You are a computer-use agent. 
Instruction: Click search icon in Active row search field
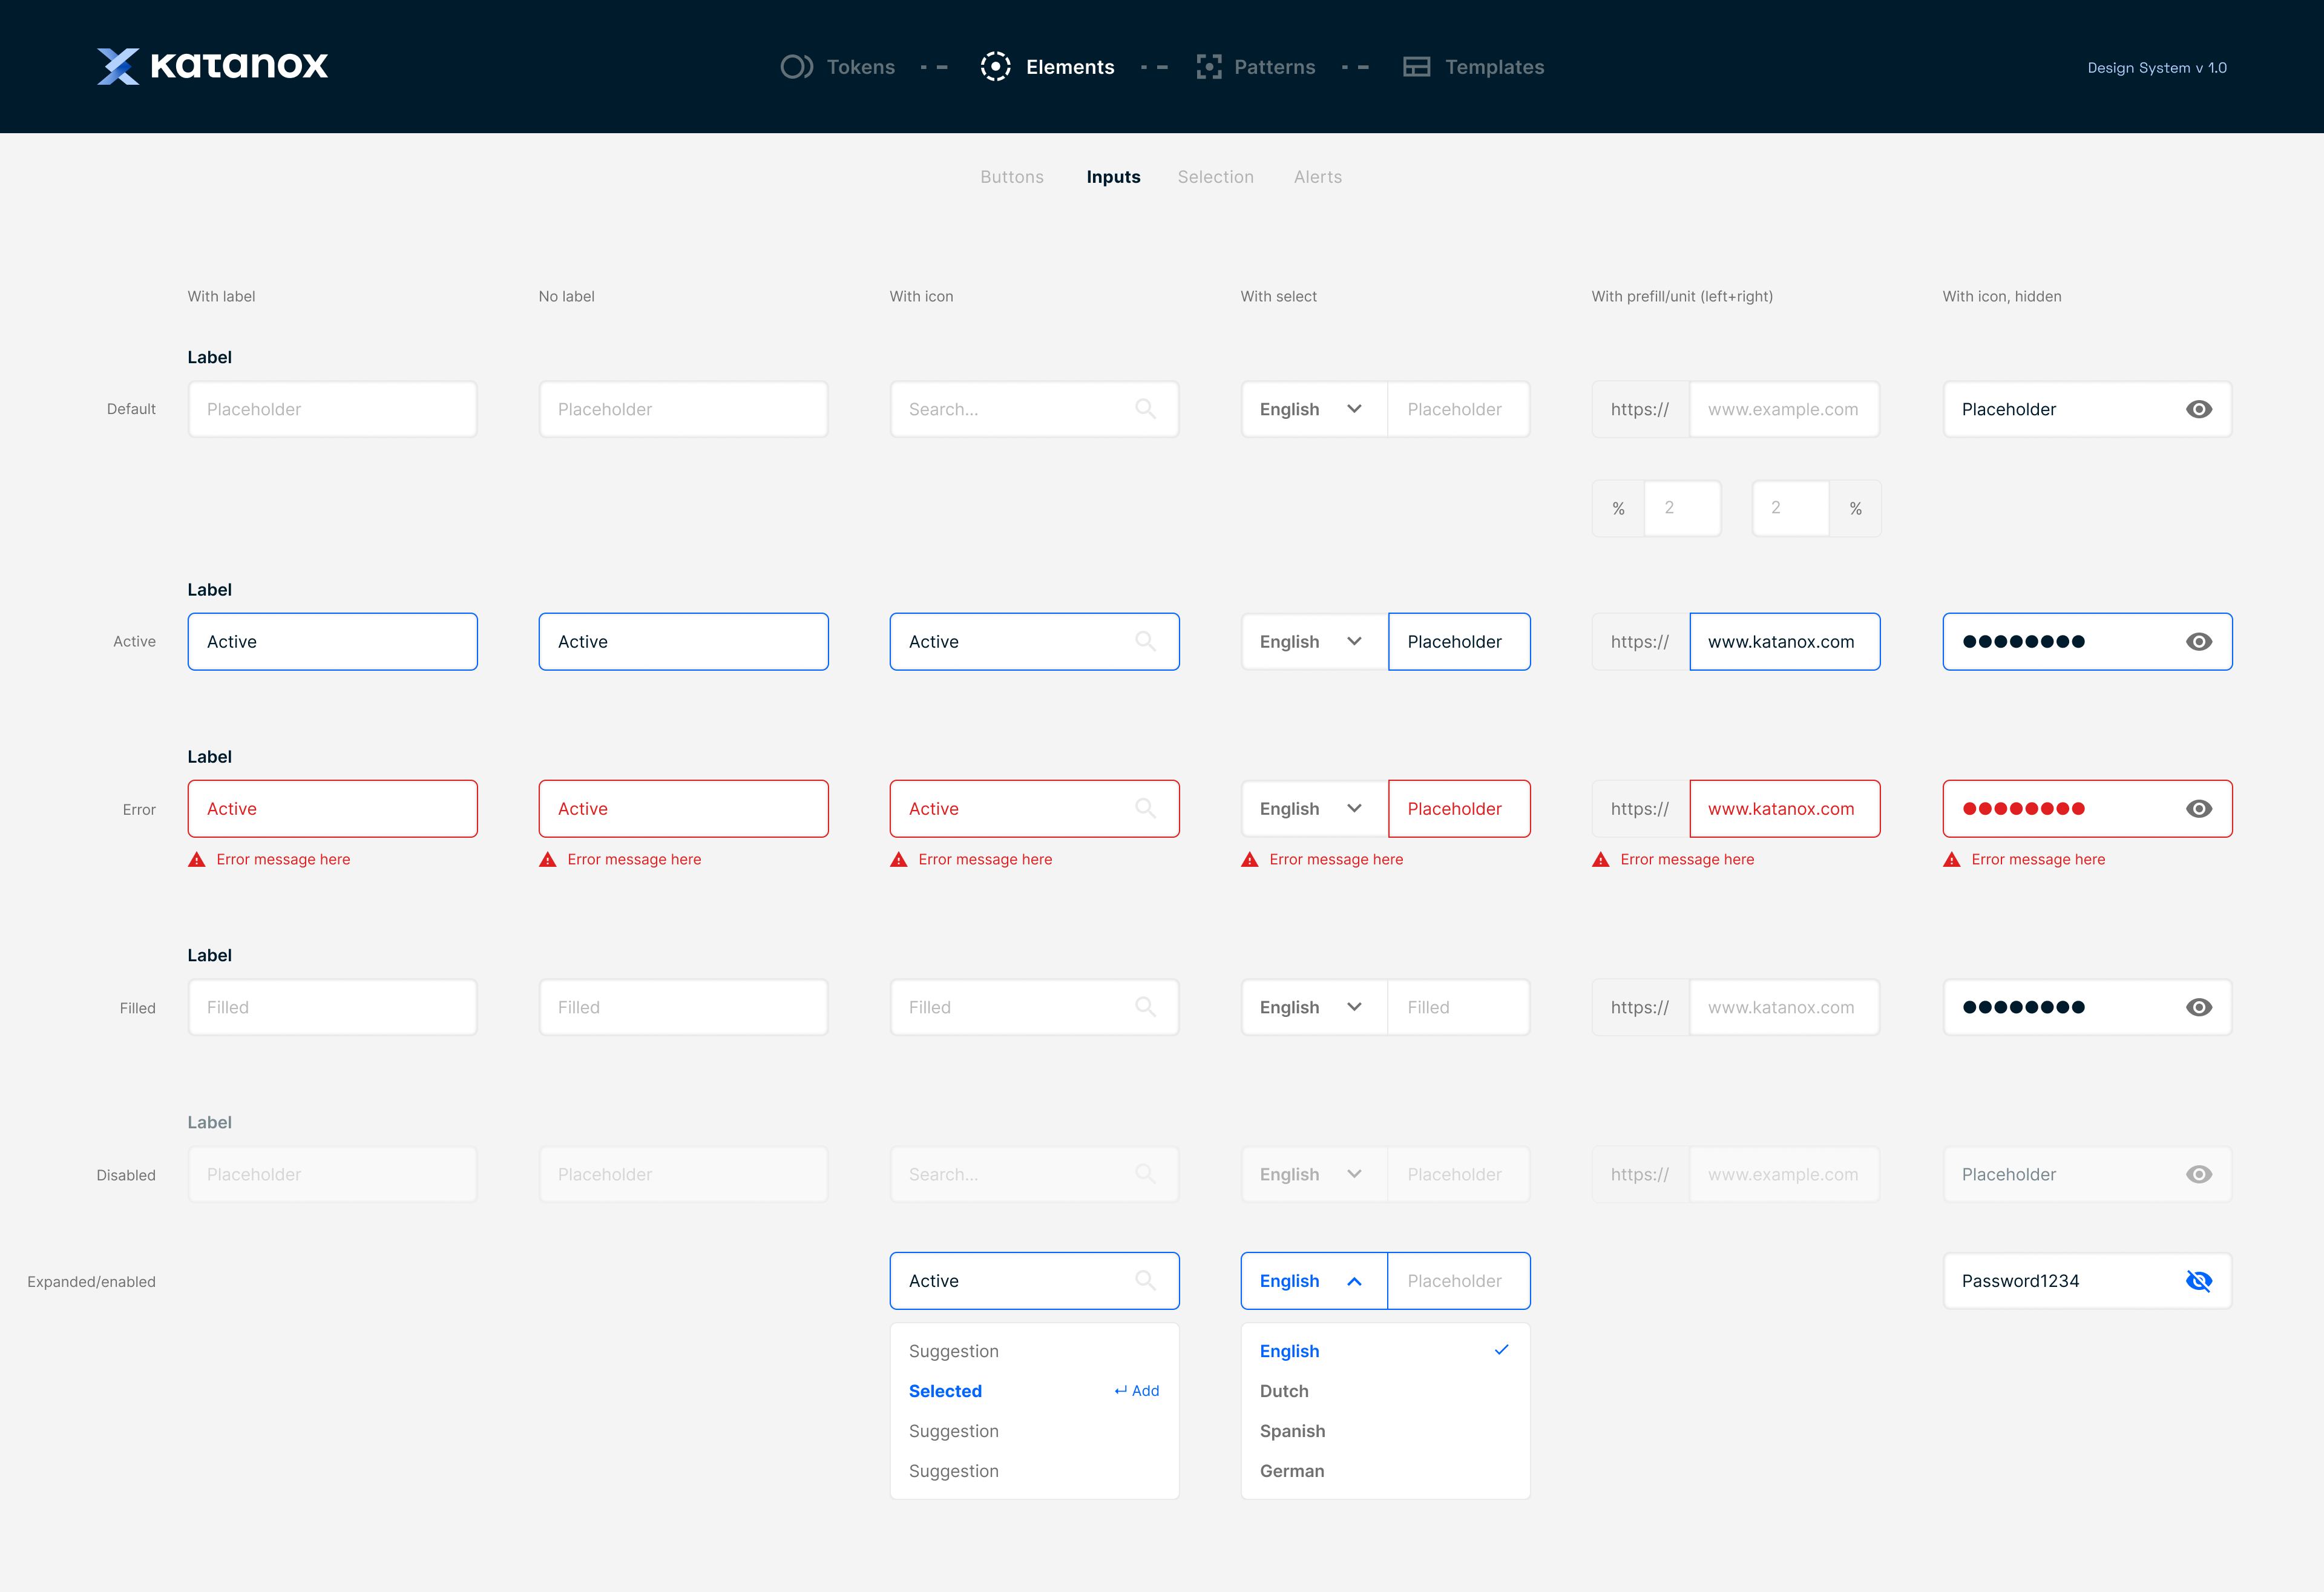point(1146,641)
